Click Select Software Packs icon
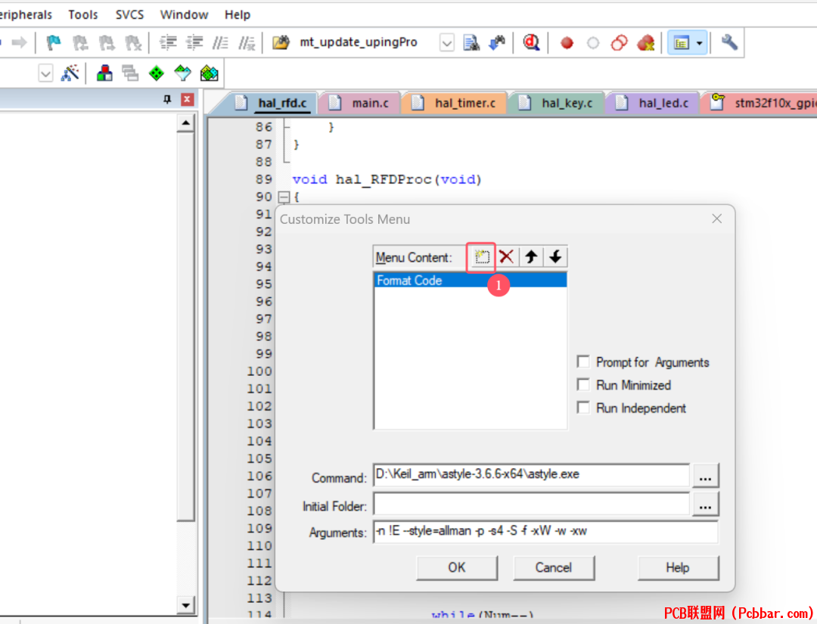The width and height of the screenshot is (817, 624). 182,73
